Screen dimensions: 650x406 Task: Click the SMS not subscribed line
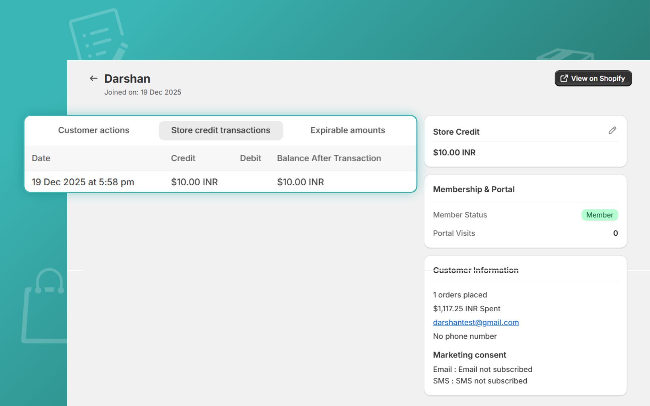click(480, 381)
